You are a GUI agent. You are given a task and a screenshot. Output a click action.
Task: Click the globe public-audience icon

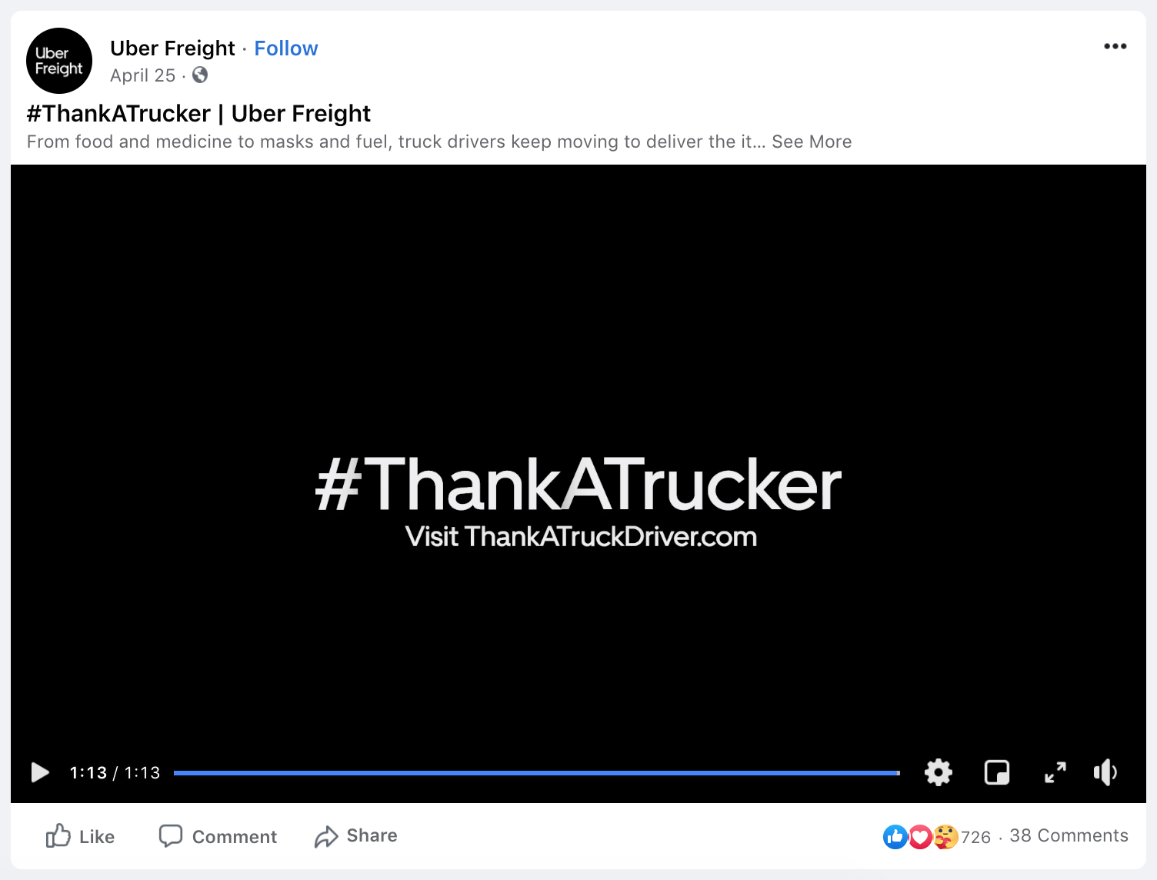click(x=200, y=75)
